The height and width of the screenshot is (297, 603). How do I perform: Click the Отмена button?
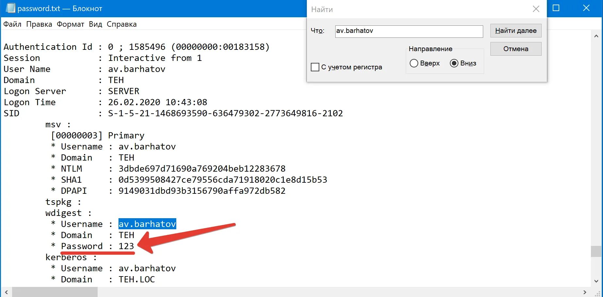click(x=516, y=49)
